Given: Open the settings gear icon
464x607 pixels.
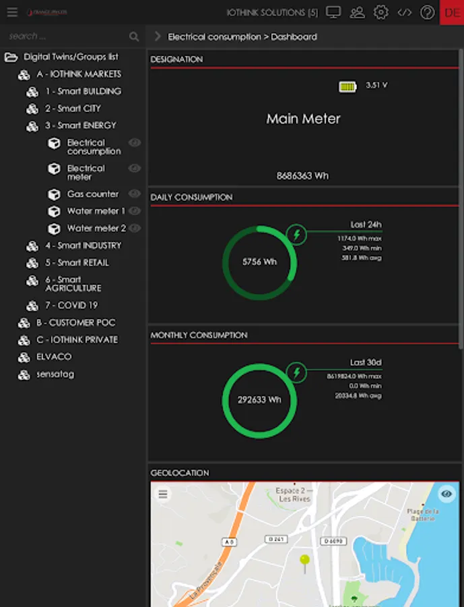Looking at the screenshot, I should [381, 12].
